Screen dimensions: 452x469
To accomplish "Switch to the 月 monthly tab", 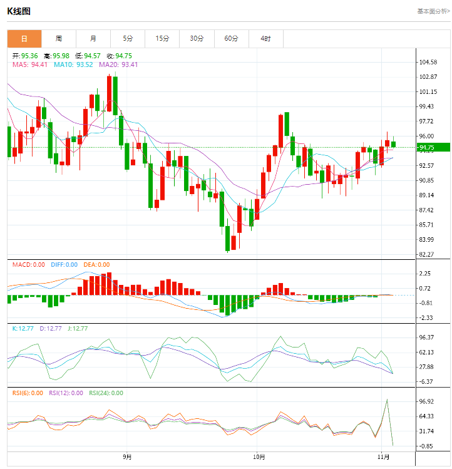I will click(x=93, y=39).
